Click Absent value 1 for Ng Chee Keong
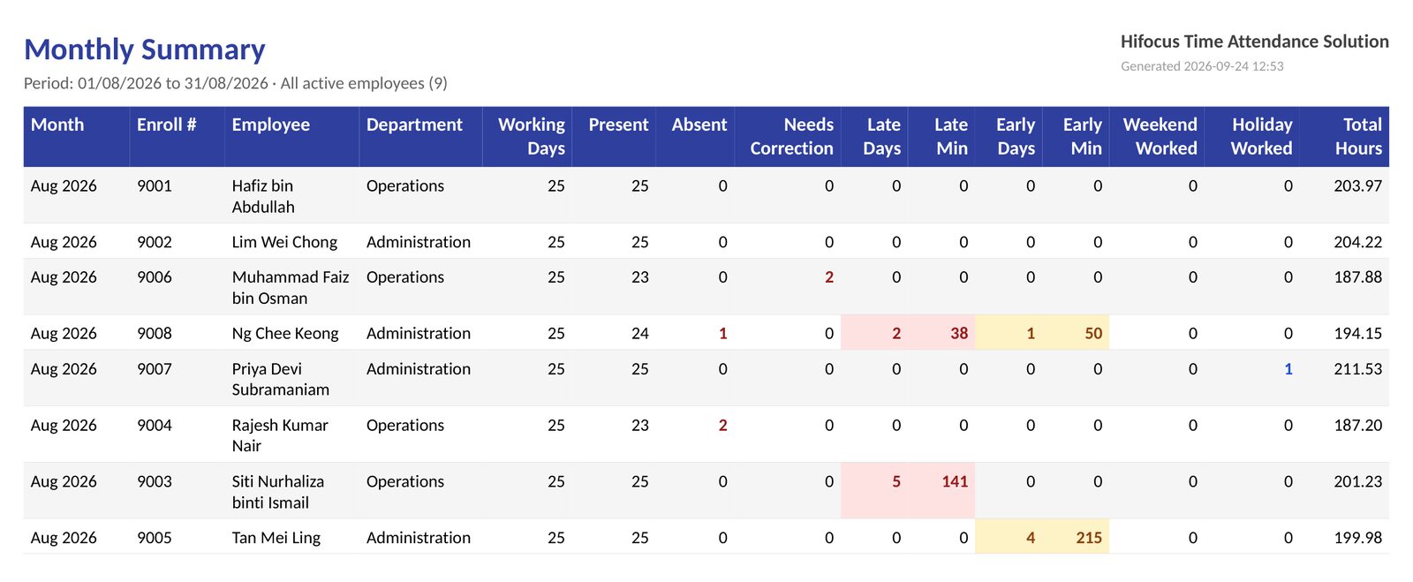Viewport: 1413px width, 582px height. click(x=723, y=334)
